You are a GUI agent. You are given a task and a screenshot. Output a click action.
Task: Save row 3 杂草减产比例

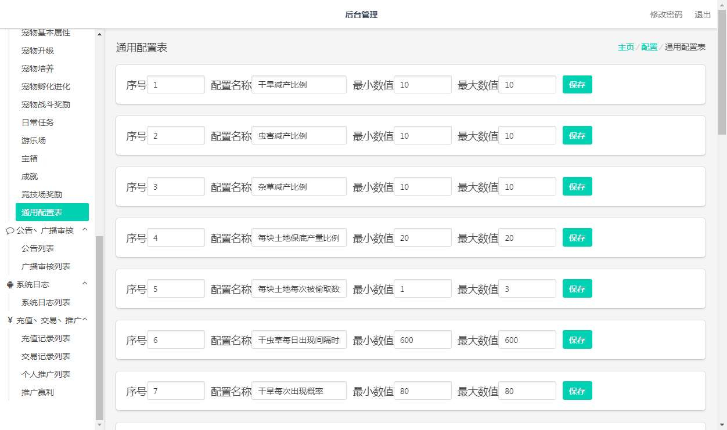[577, 187]
